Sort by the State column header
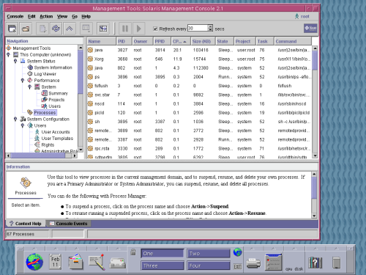The image size is (366, 275). pyautogui.click(x=225, y=41)
